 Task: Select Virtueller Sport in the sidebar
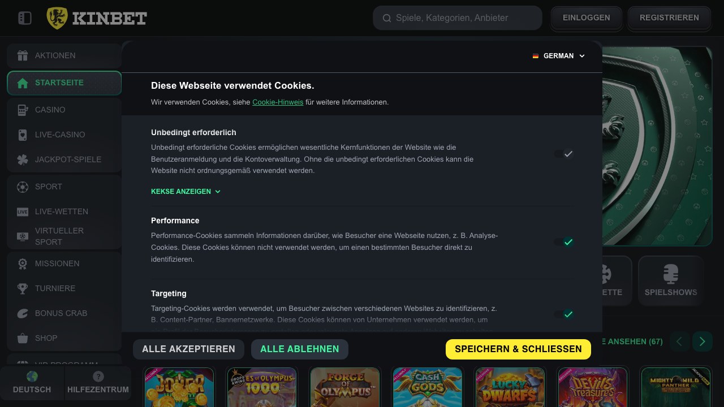[64, 236]
